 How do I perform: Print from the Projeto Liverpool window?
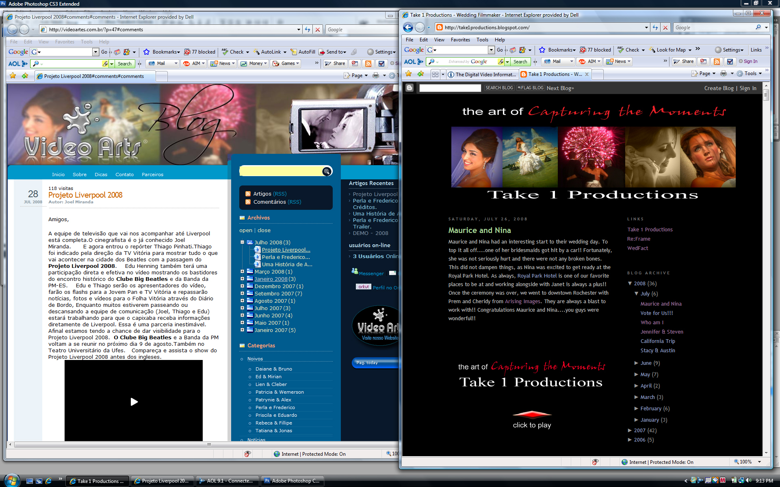pyautogui.click(x=376, y=76)
